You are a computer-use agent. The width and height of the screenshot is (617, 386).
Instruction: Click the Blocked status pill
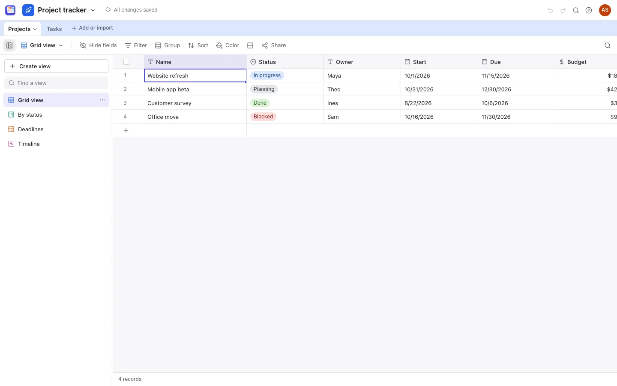(x=263, y=117)
